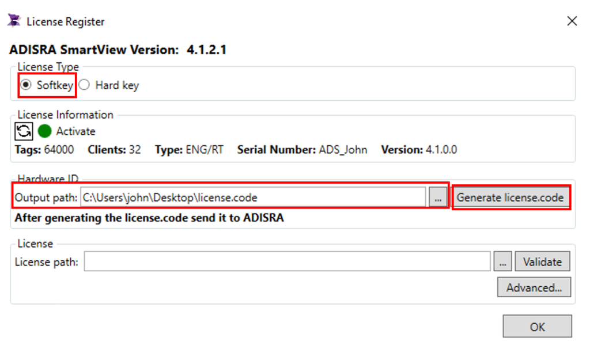Viewport: 590px width, 345px height.
Task: Focus the Output path text field
Action: (252, 198)
